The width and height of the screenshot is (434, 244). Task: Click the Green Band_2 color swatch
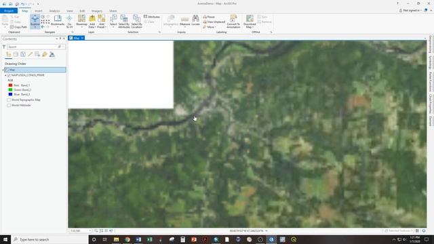pos(11,89)
